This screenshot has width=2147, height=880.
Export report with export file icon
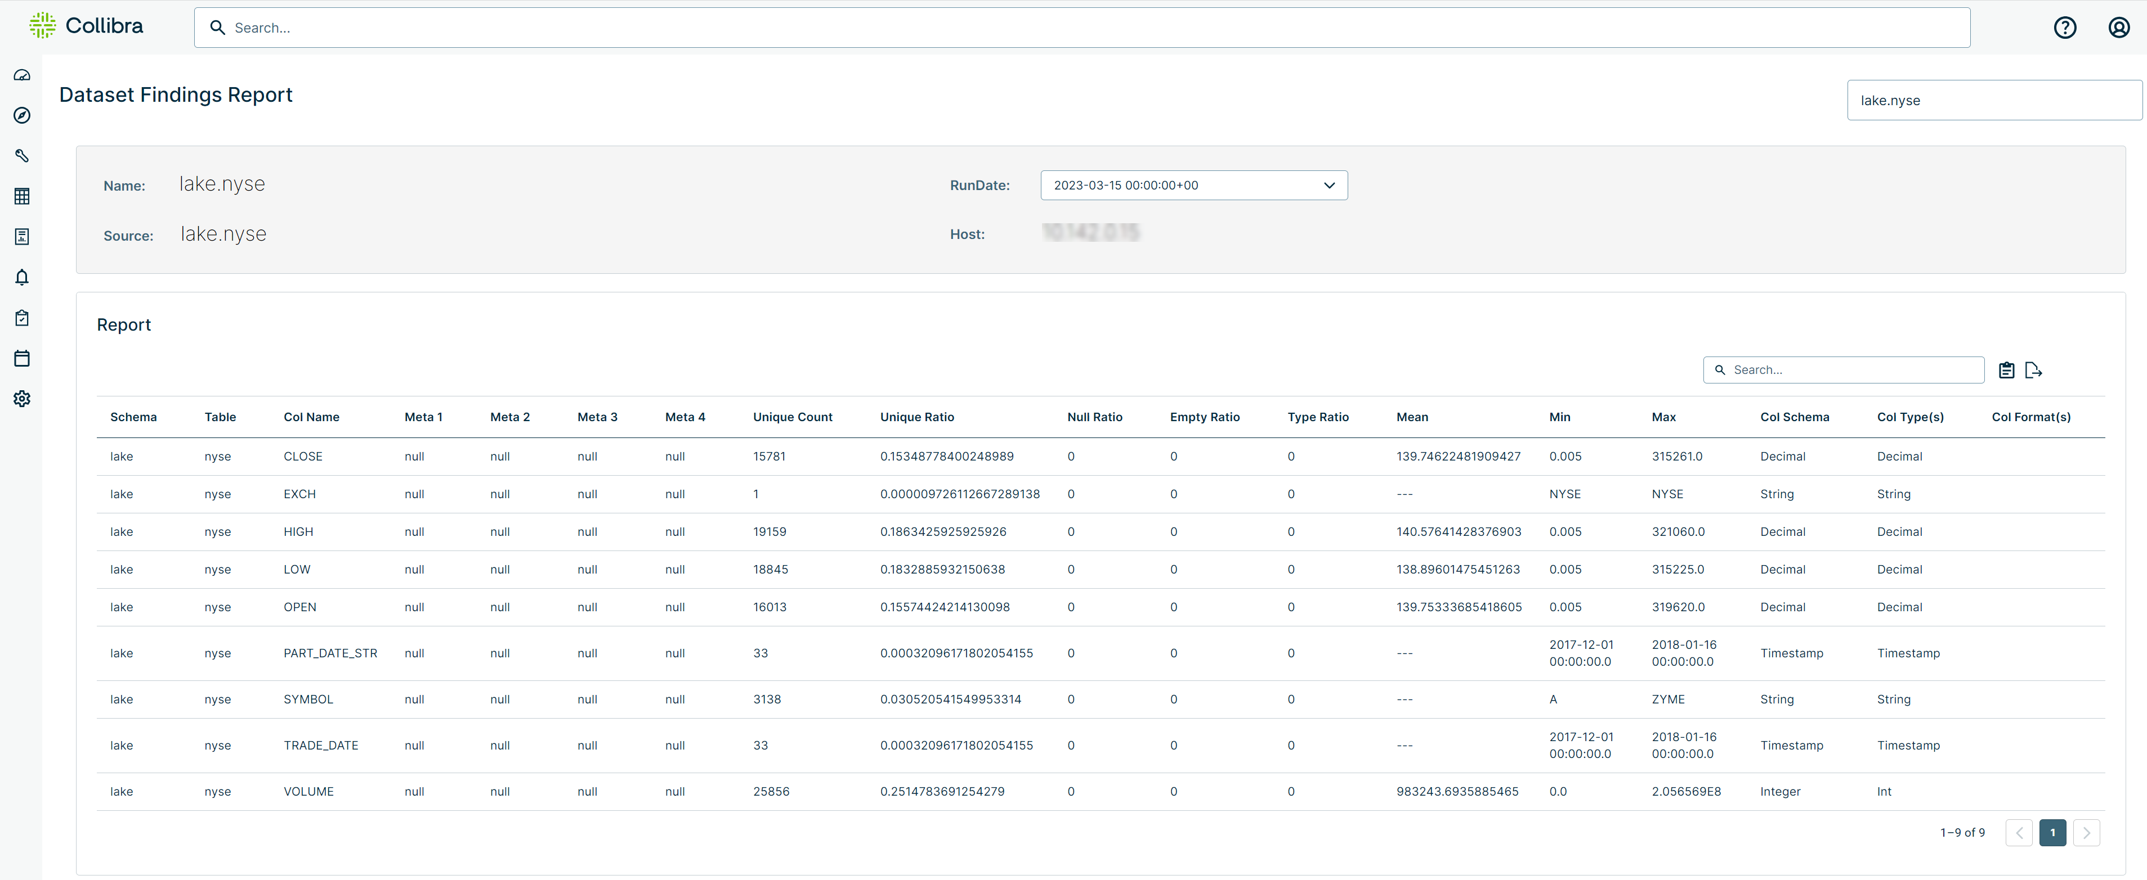point(2033,371)
